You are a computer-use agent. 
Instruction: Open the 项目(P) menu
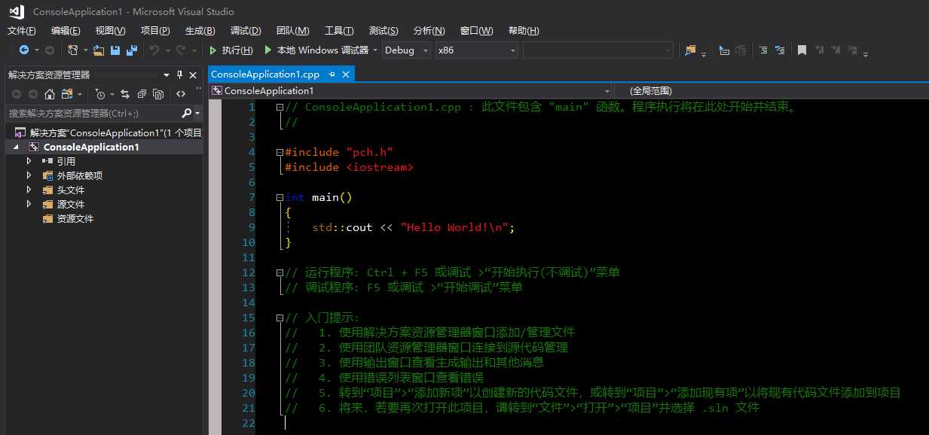(155, 30)
